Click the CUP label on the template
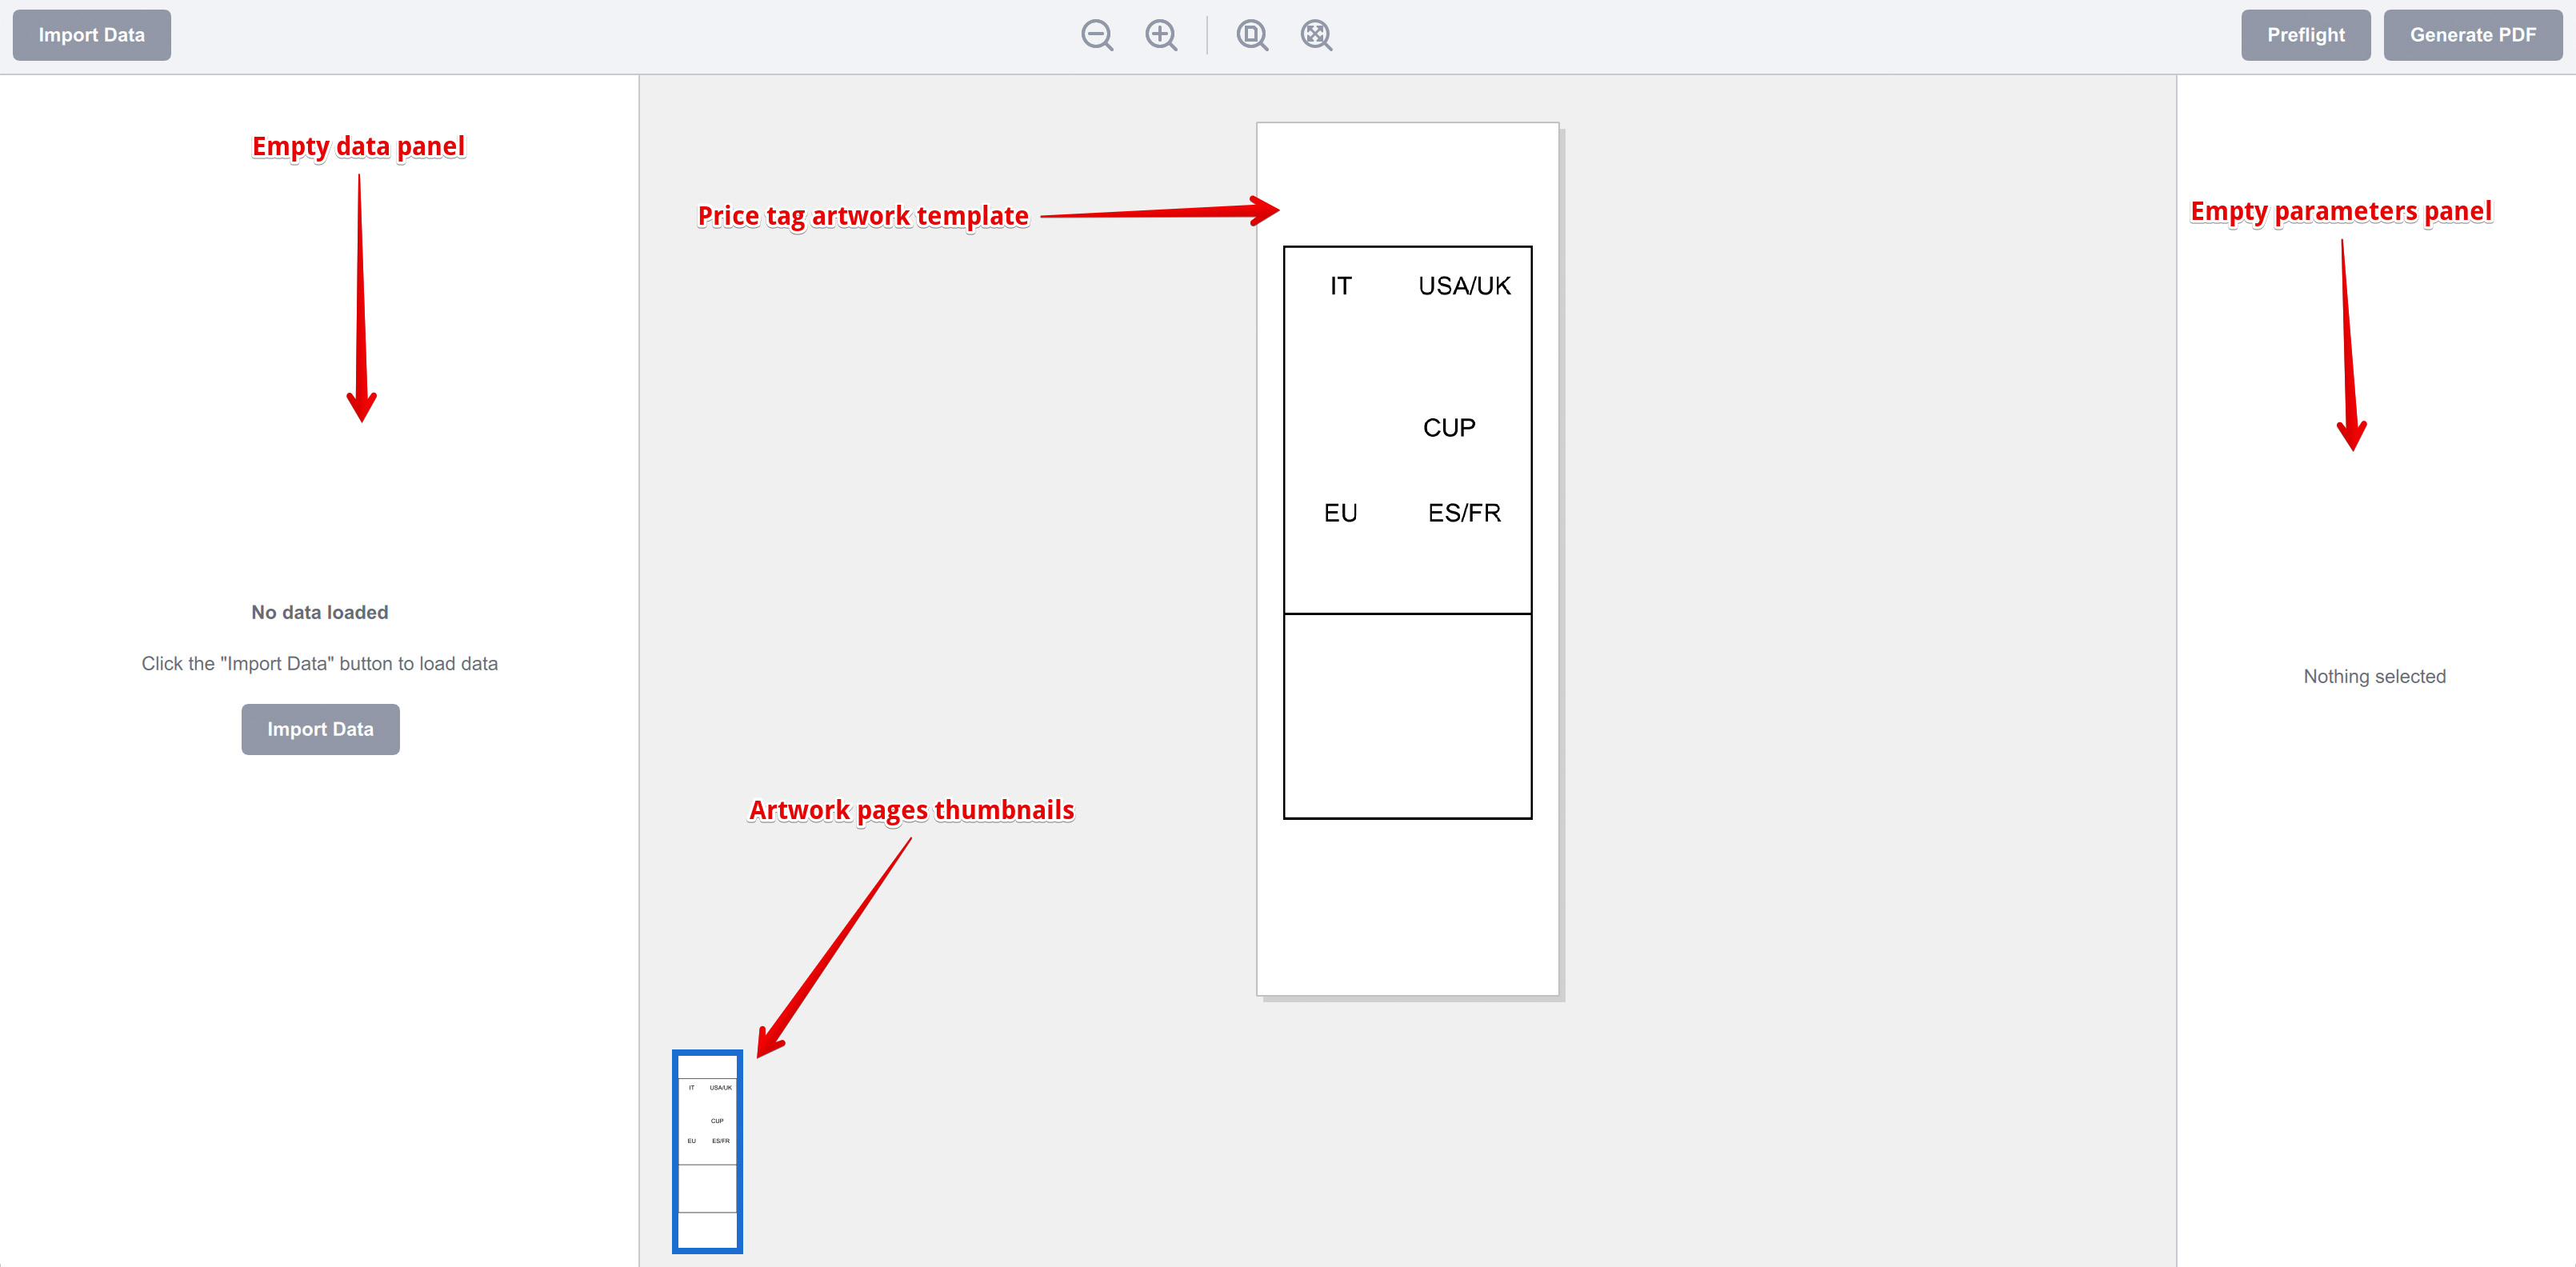 click(x=1449, y=427)
